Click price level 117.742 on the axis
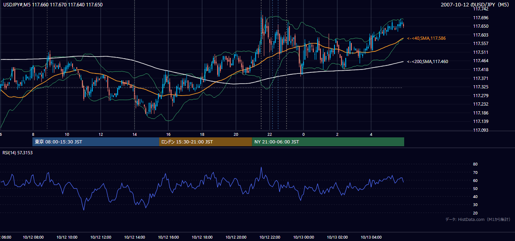 [x=481, y=9]
